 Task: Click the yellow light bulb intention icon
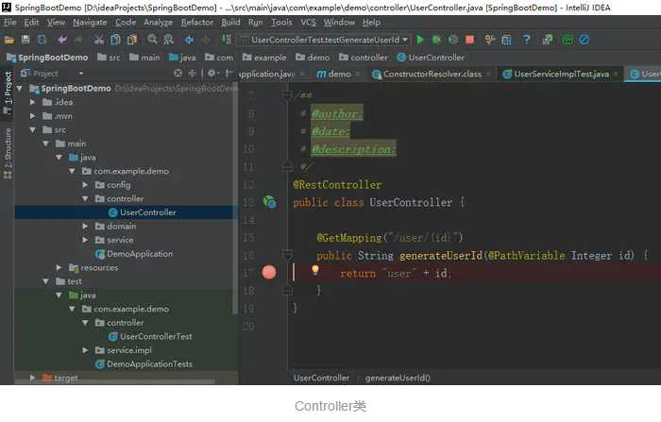click(x=314, y=270)
